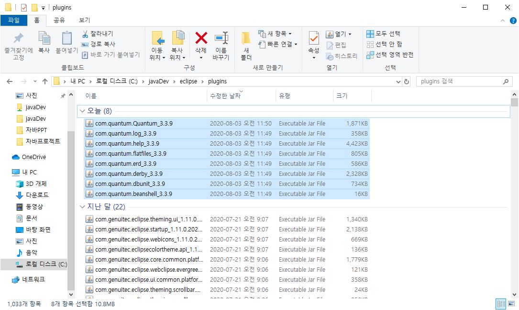Image resolution: width=519 pixels, height=310 pixels.
Task: Click 선택 안 함 select none
Action: pos(384,44)
